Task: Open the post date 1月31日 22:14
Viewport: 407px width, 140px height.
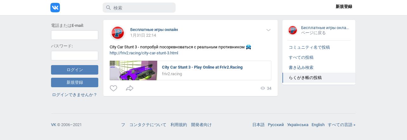Action: (x=143, y=35)
